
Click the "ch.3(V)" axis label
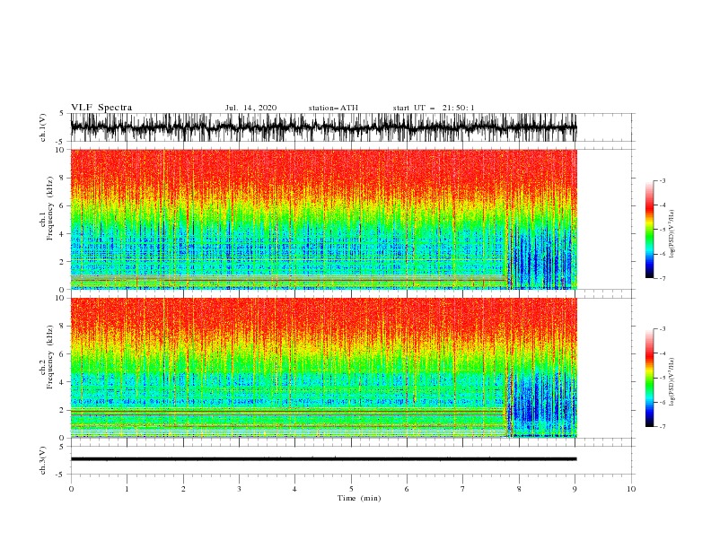click(x=43, y=461)
